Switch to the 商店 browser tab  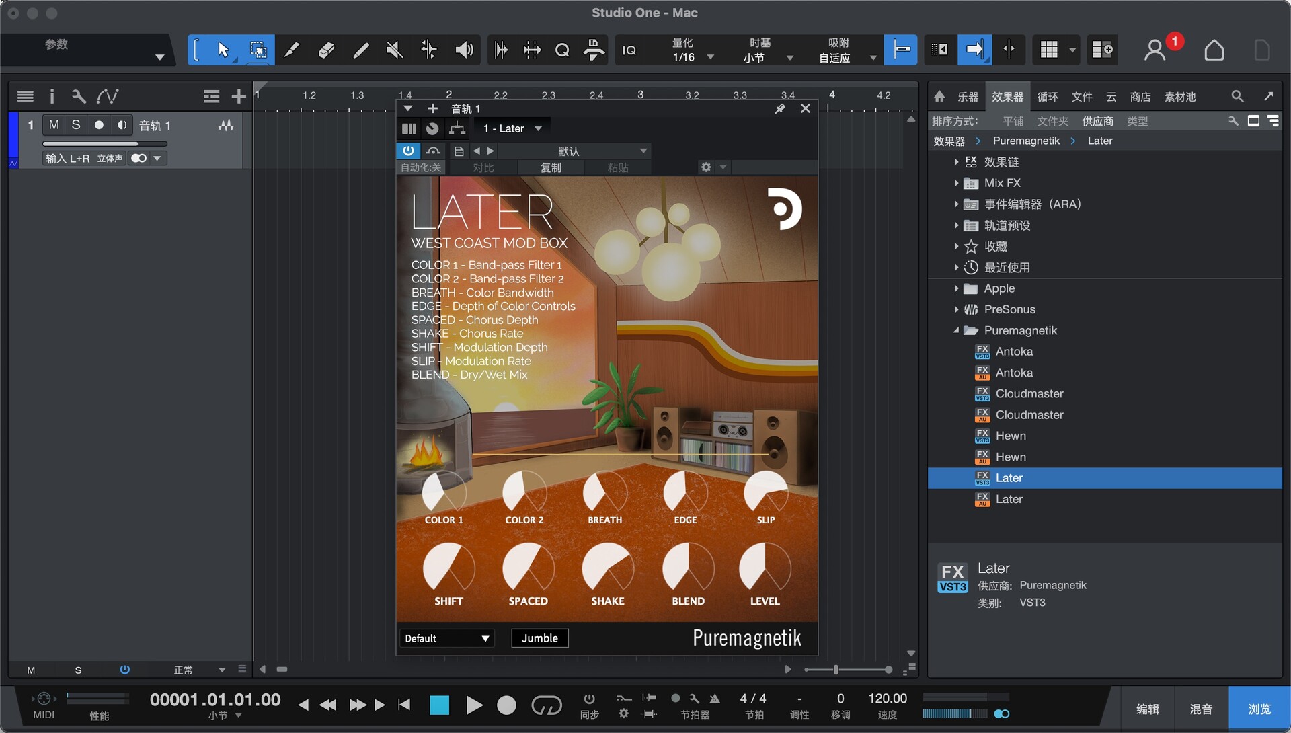1140,97
